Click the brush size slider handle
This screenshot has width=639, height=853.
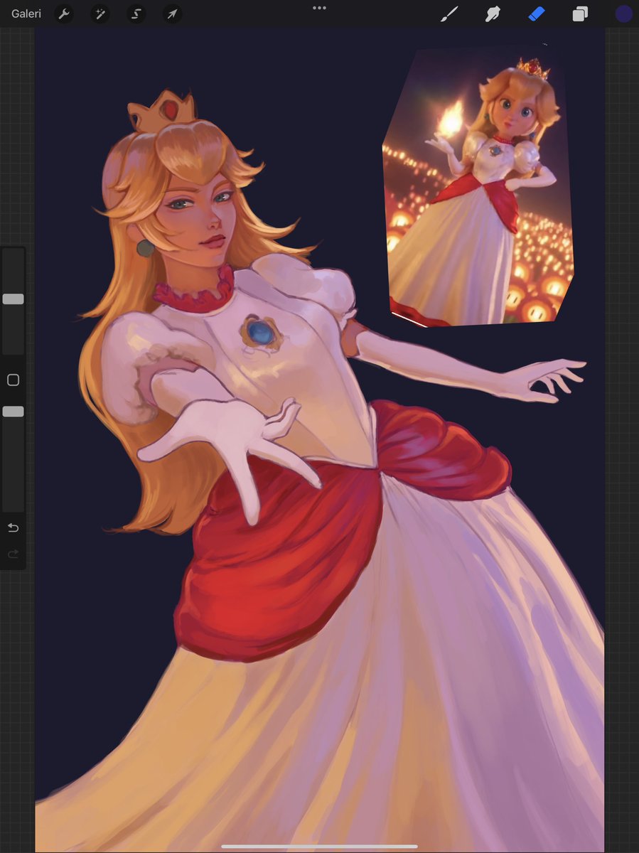click(13, 299)
